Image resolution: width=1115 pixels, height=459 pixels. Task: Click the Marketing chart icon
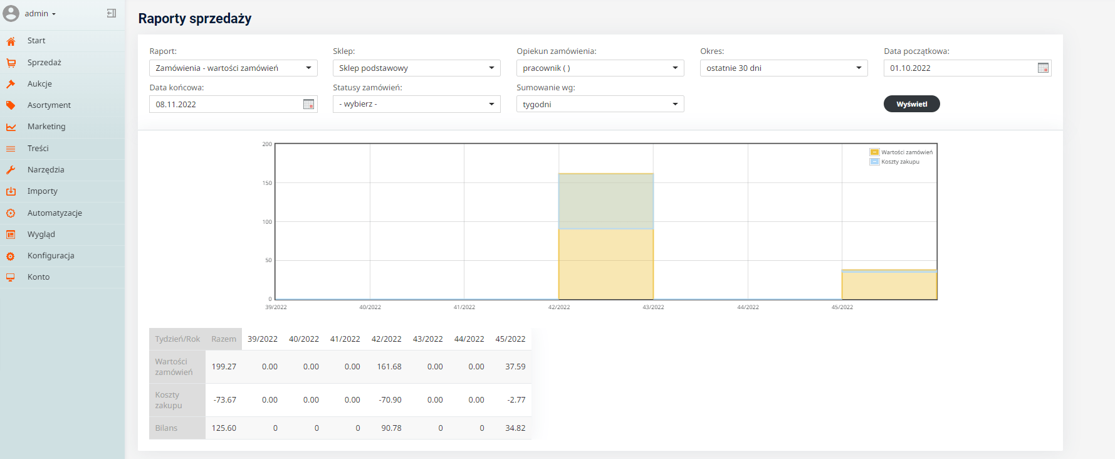point(11,127)
